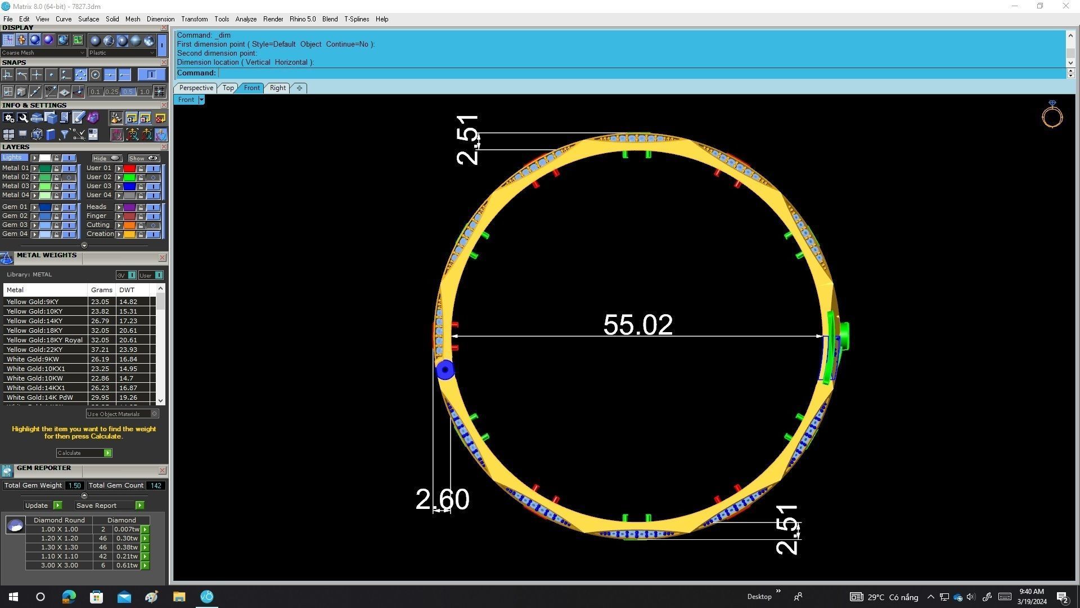Open the Front viewport label dropdown arrow
This screenshot has width=1080, height=608.
[201, 100]
